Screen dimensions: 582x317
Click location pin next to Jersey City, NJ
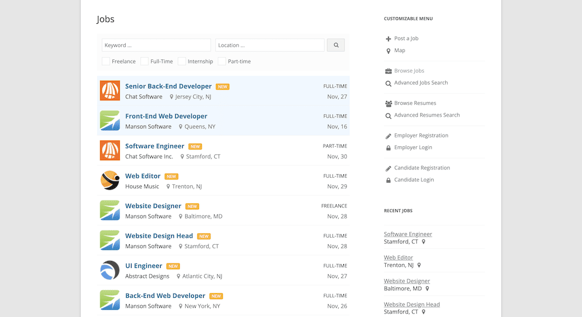(x=172, y=97)
